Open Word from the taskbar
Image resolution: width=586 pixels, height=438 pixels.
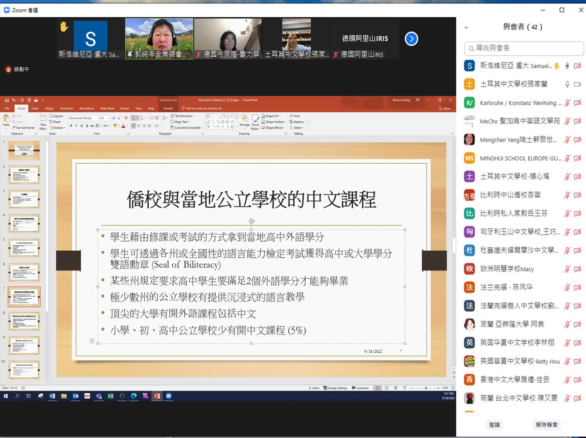(52, 396)
